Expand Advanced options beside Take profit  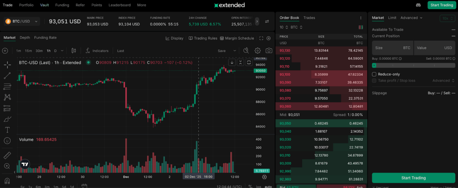[x=443, y=80]
